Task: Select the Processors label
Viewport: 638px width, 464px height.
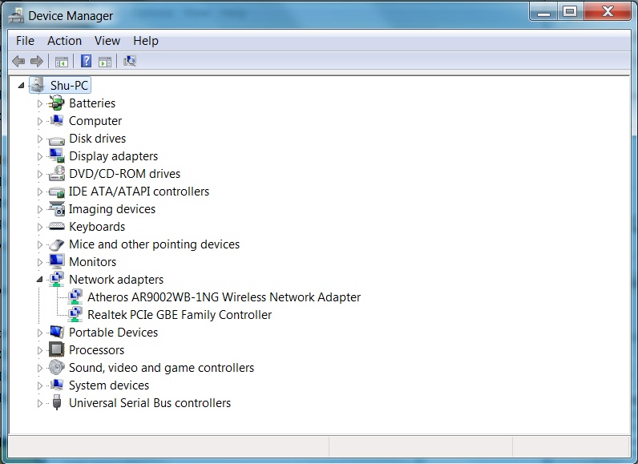Action: pos(96,349)
